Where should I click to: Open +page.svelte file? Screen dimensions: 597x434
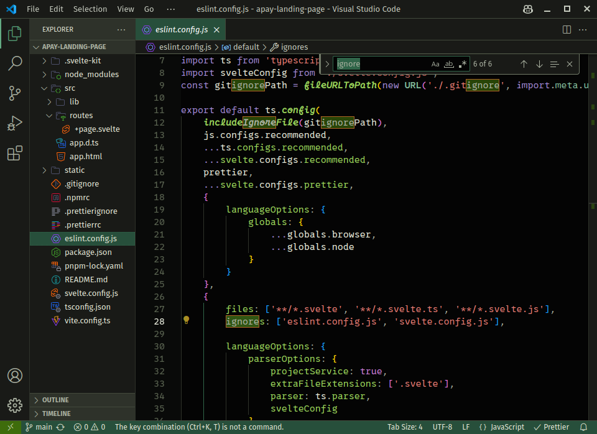[83, 129]
